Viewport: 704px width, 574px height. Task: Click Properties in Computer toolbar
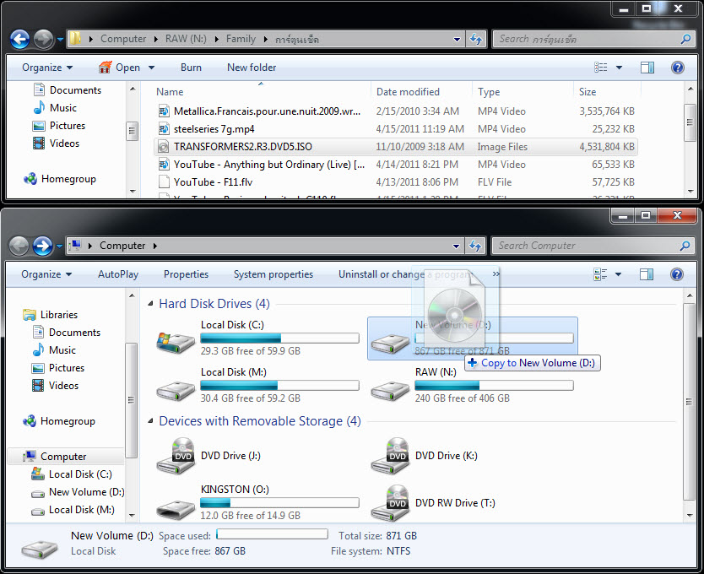[186, 274]
